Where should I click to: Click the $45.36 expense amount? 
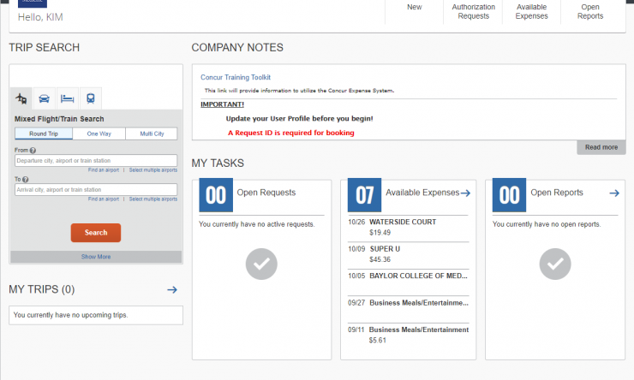point(380,259)
